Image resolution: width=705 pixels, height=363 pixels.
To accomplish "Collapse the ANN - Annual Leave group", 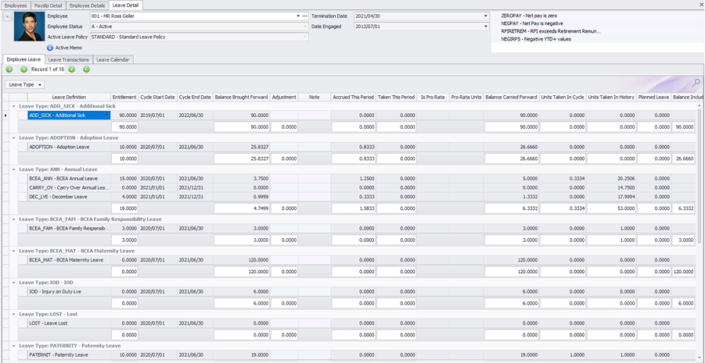I will tap(14, 169).
